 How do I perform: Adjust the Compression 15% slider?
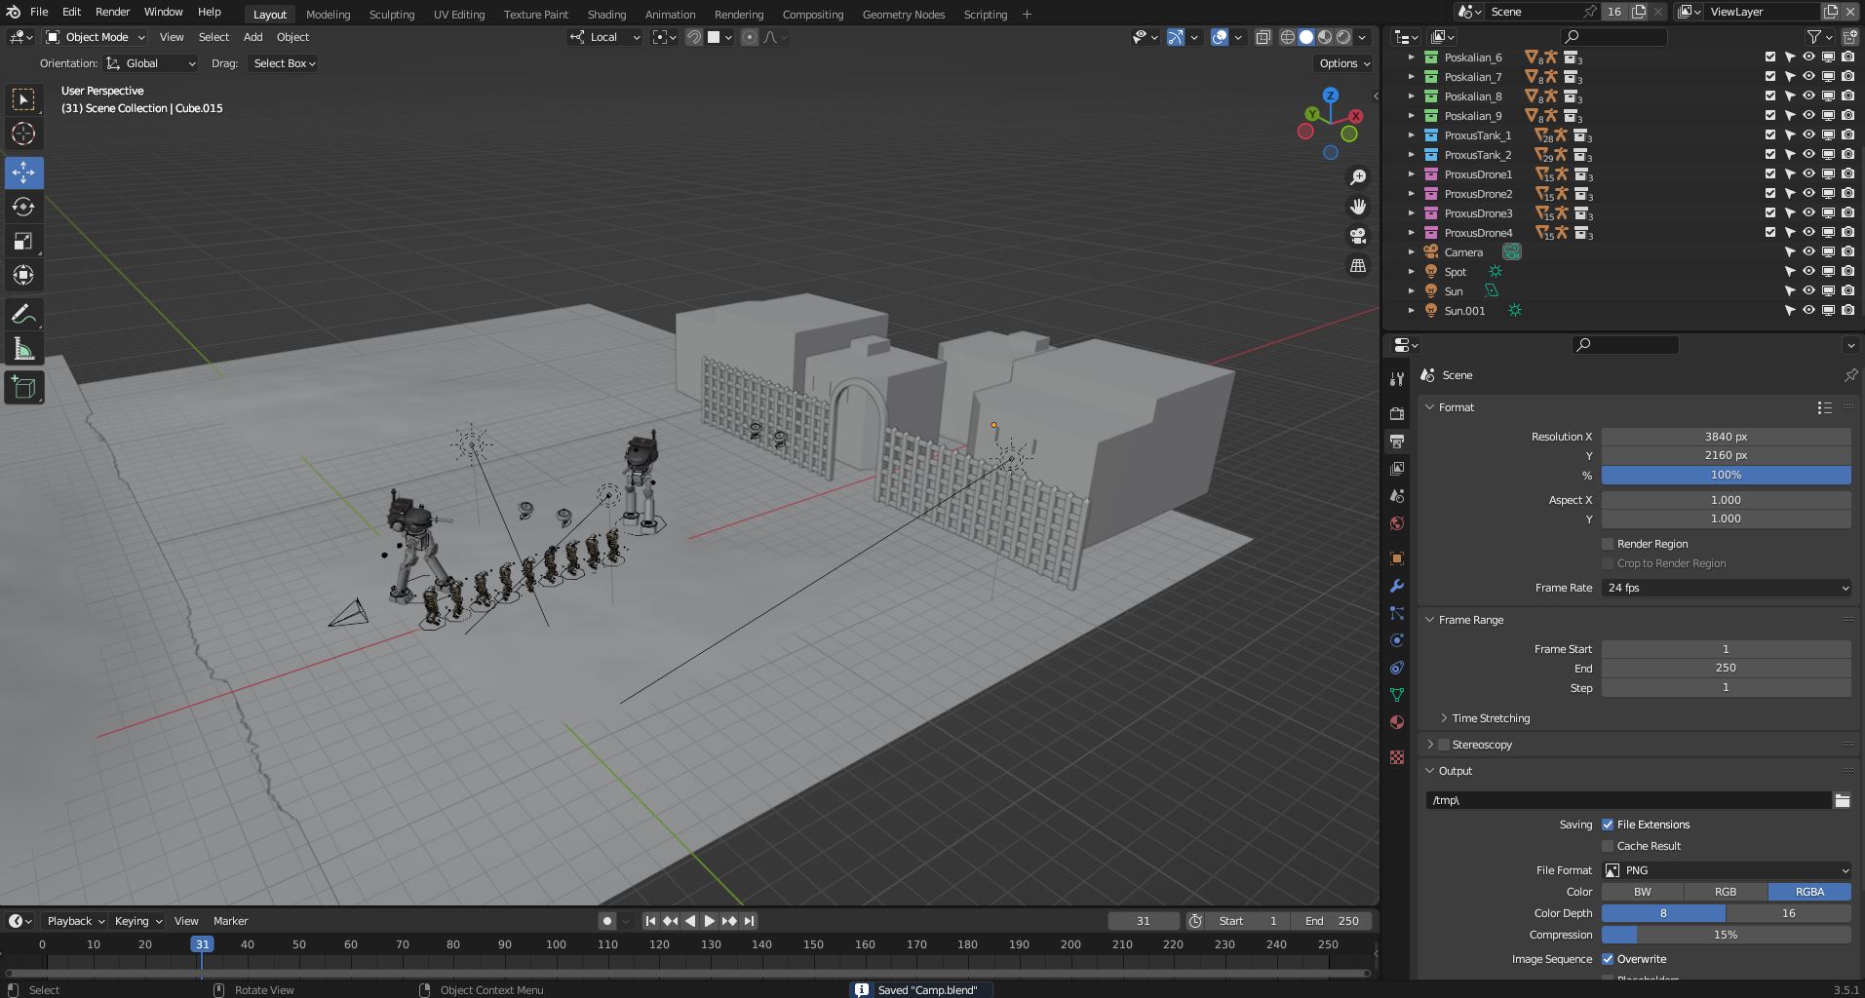pos(1726,935)
